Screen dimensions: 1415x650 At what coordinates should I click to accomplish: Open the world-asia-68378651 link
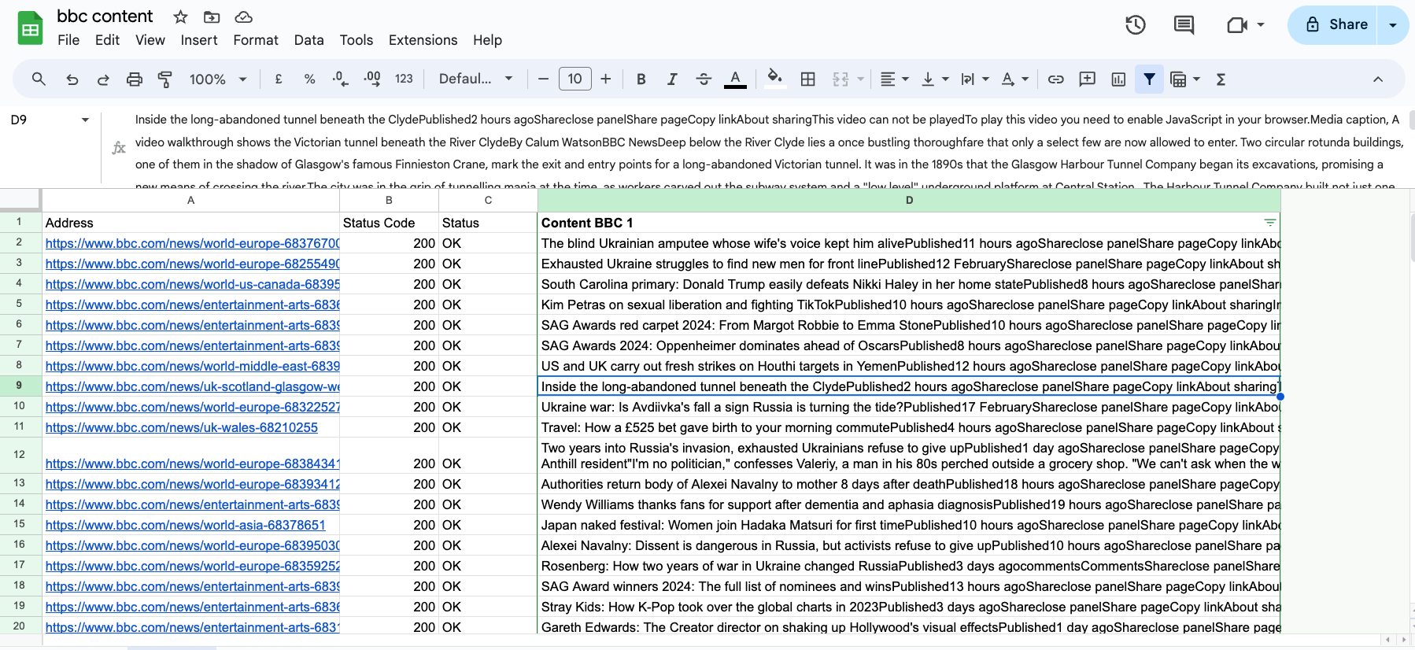(x=186, y=525)
